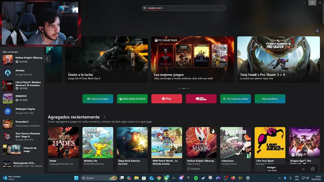Viewport: 324px width, 182px height.
Task: Open the 'Muy húmedo' weather widget
Action: [12, 178]
